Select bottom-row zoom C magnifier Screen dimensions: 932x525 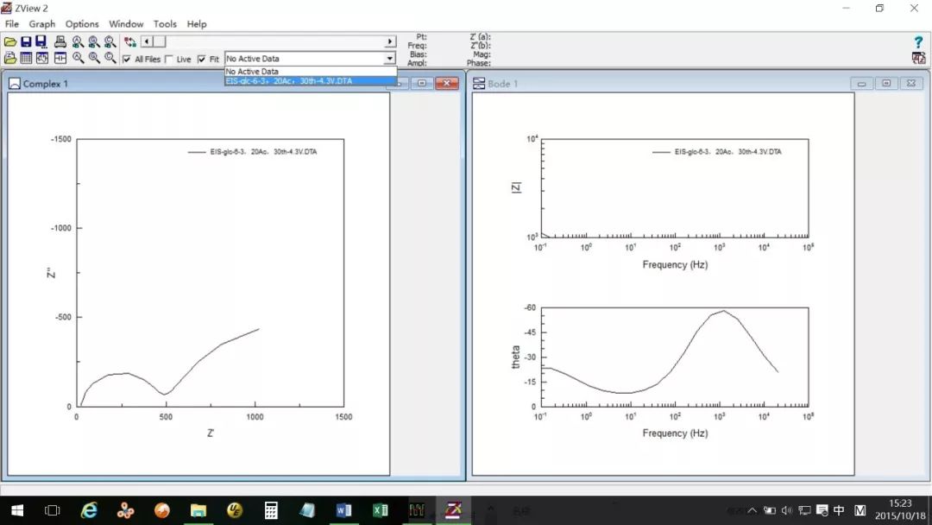[110, 58]
